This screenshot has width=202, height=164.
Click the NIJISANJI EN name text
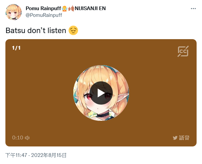coord(90,8)
